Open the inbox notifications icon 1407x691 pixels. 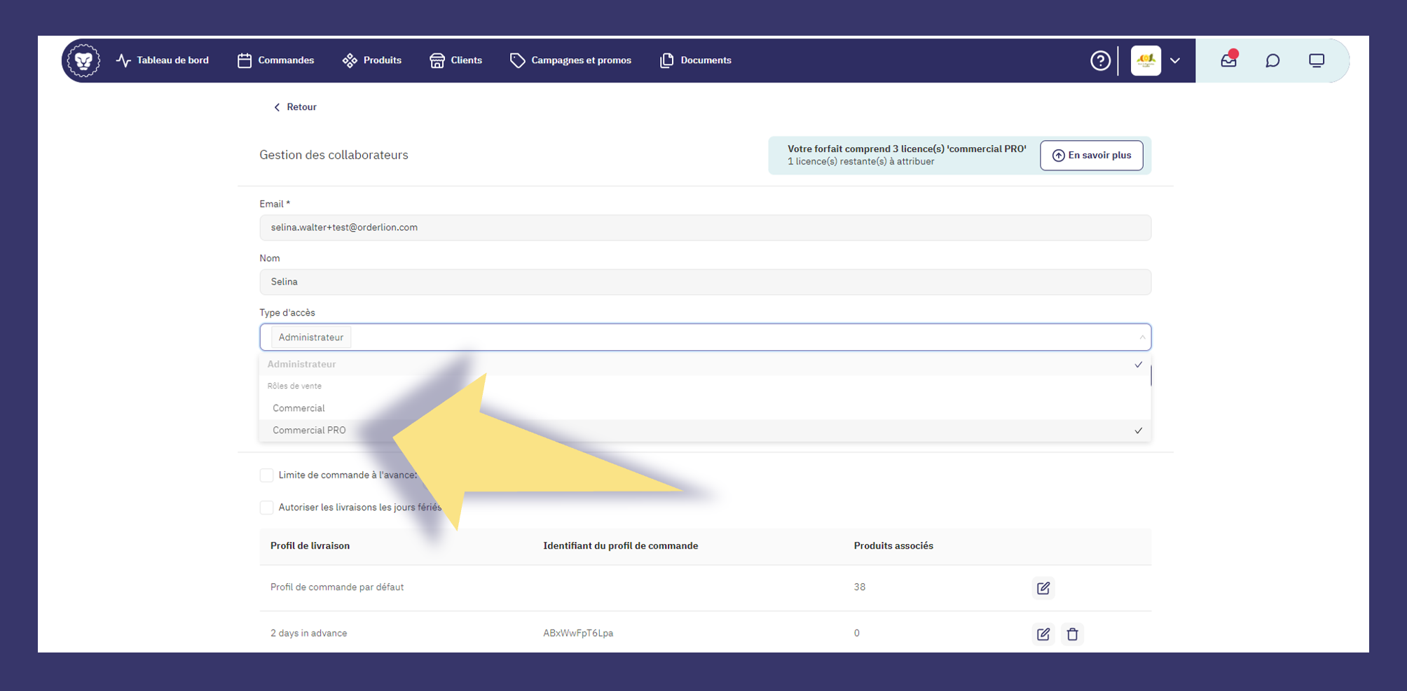click(x=1228, y=60)
